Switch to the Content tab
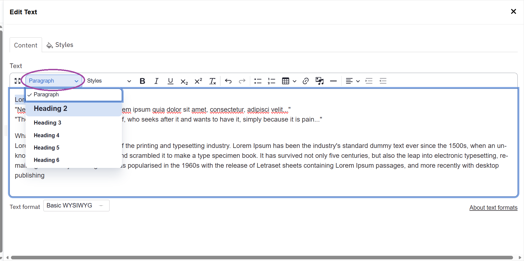 click(x=26, y=45)
